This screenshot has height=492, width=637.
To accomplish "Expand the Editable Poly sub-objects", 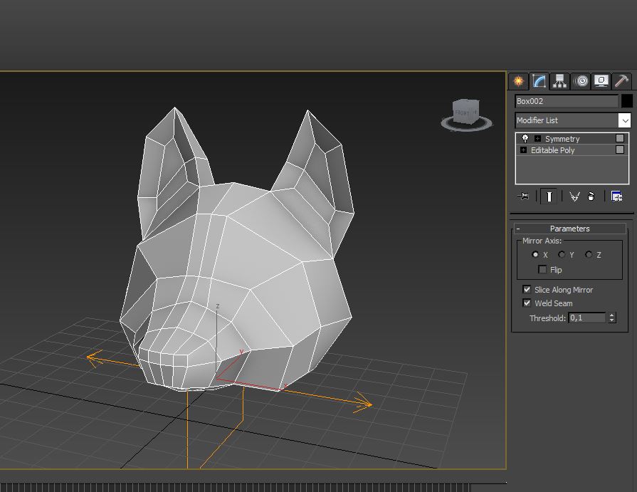I will [524, 150].
